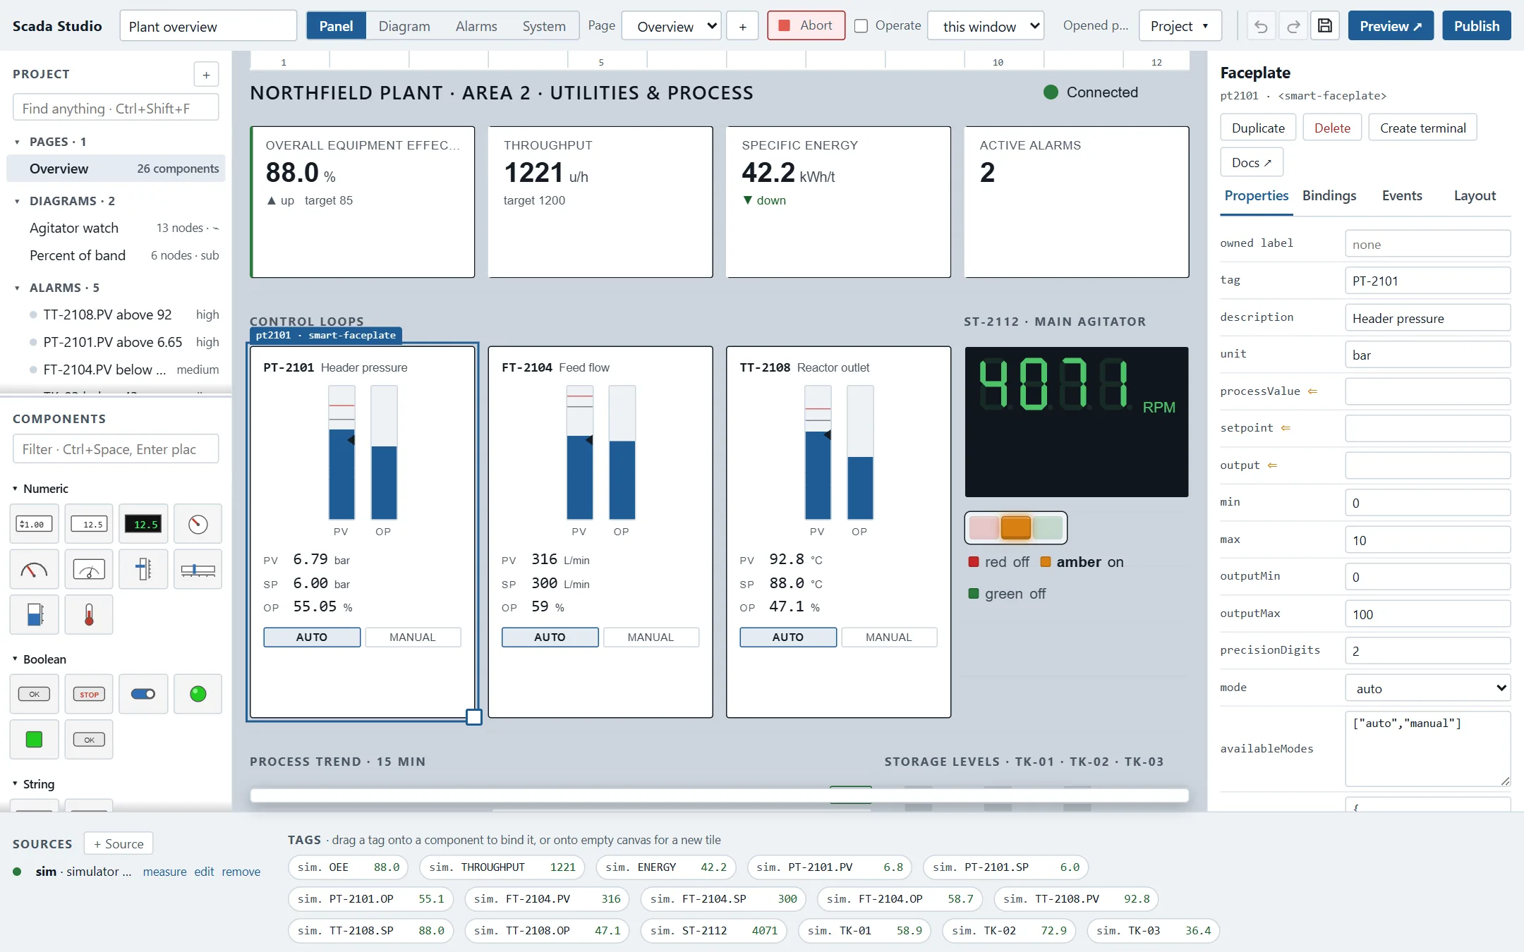The image size is (1524, 952).
Task: Switch FT-2104 faceplate to MANUAL mode
Action: coord(651,637)
